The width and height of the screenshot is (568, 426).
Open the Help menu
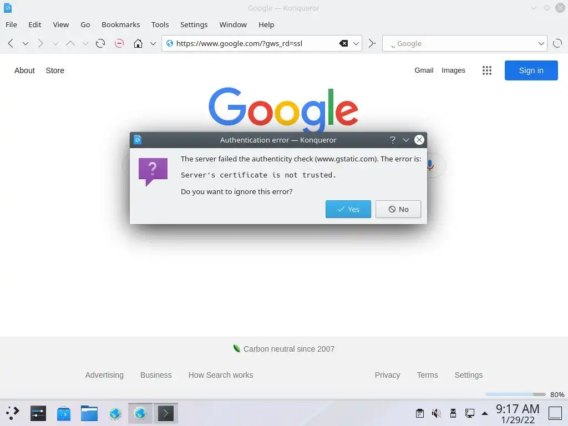[x=266, y=24]
